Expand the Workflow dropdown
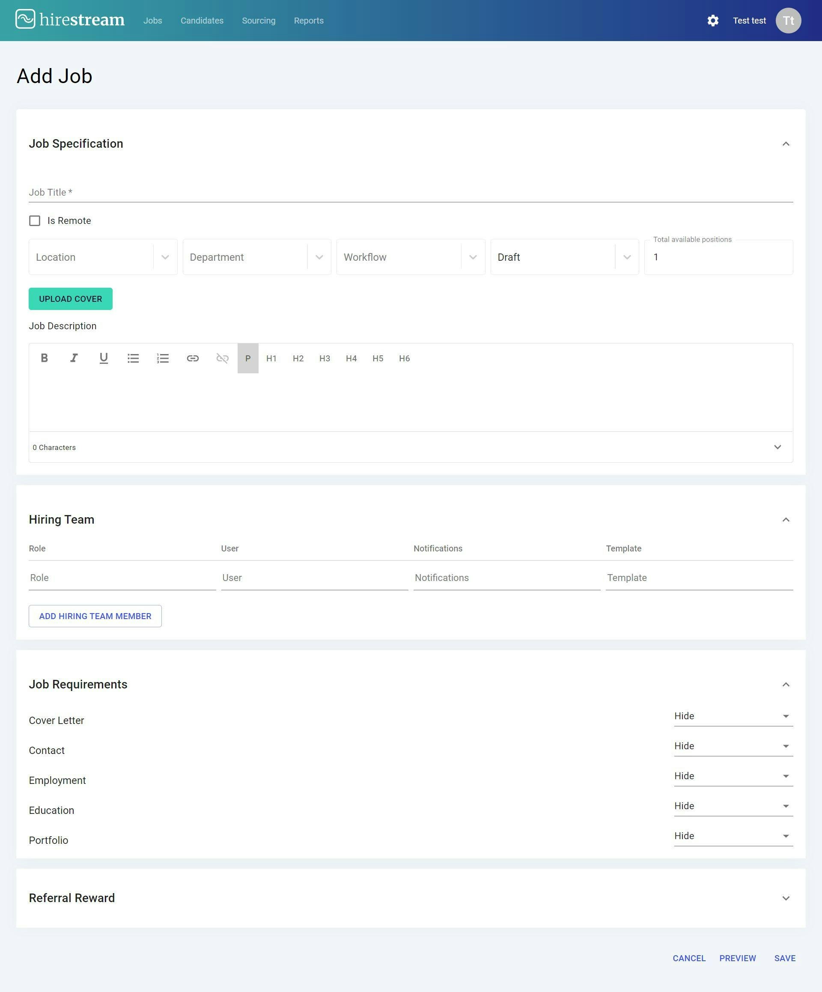 (x=474, y=257)
